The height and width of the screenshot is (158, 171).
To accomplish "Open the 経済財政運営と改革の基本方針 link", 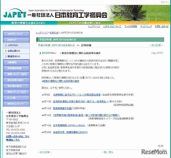I will (81, 102).
